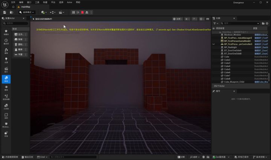271x160 pixels.
Task: Open the 帮助 menu
Action: 78,2
